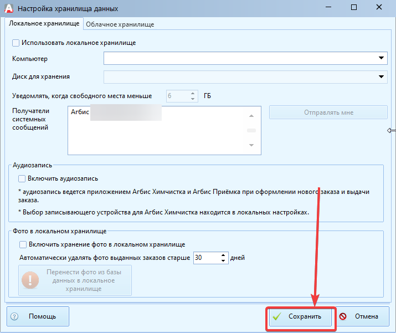Close the Настройка хранилища данных window
This screenshot has width=396, height=333.
click(x=379, y=7)
